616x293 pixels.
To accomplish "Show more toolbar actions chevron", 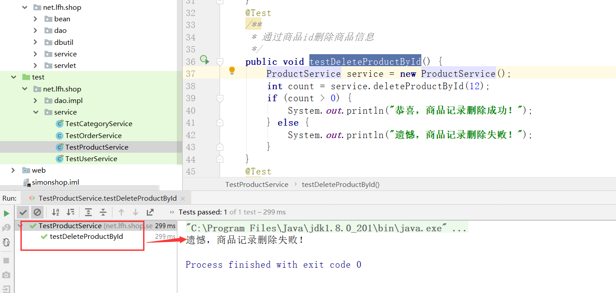I will [172, 212].
